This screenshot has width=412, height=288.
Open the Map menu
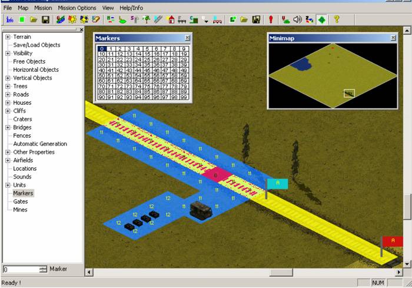pos(23,8)
